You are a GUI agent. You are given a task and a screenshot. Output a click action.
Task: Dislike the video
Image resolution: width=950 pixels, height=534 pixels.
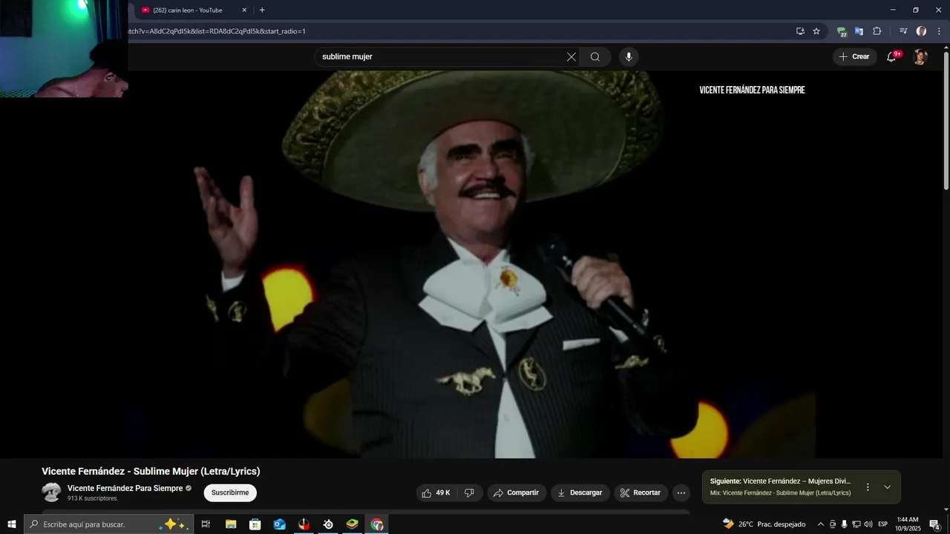point(469,492)
